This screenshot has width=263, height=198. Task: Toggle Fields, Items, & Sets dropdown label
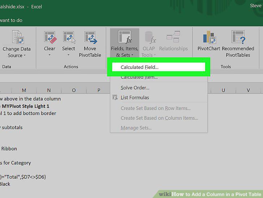125,52
